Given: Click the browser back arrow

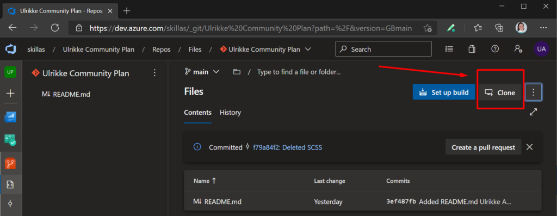Looking at the screenshot, I should 13,28.
